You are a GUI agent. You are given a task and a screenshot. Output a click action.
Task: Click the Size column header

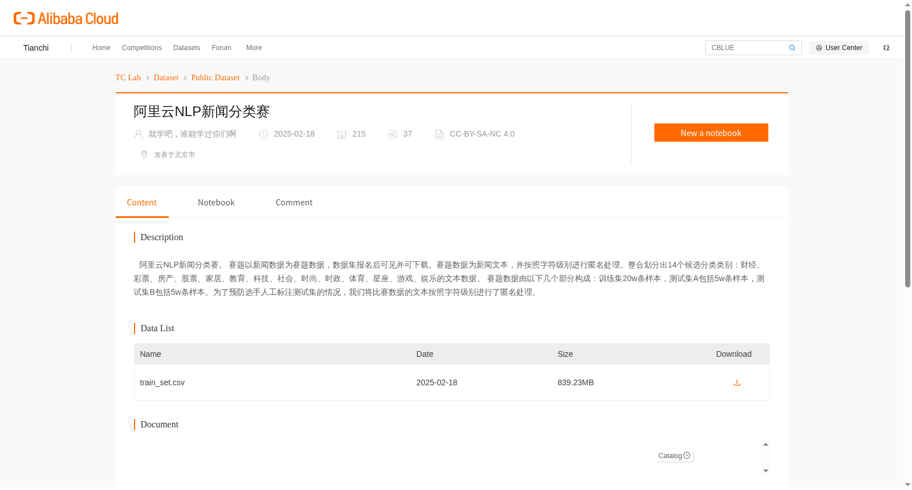pos(565,354)
